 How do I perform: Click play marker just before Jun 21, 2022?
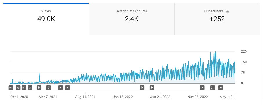click(152, 88)
